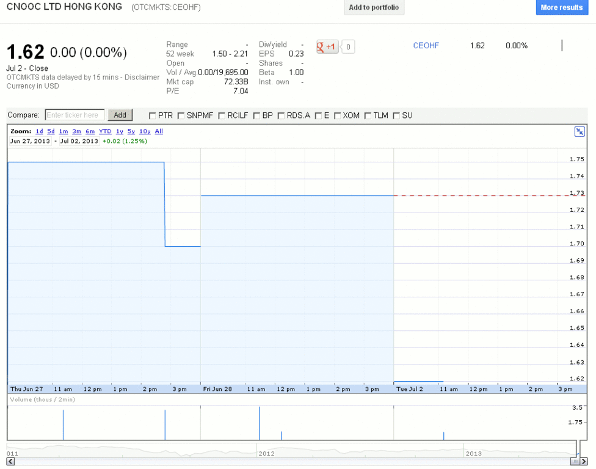Click the (OTCMKTS:CEOHF) ticker symbol text
Image resolution: width=596 pixels, height=469 pixels.
(x=166, y=7)
